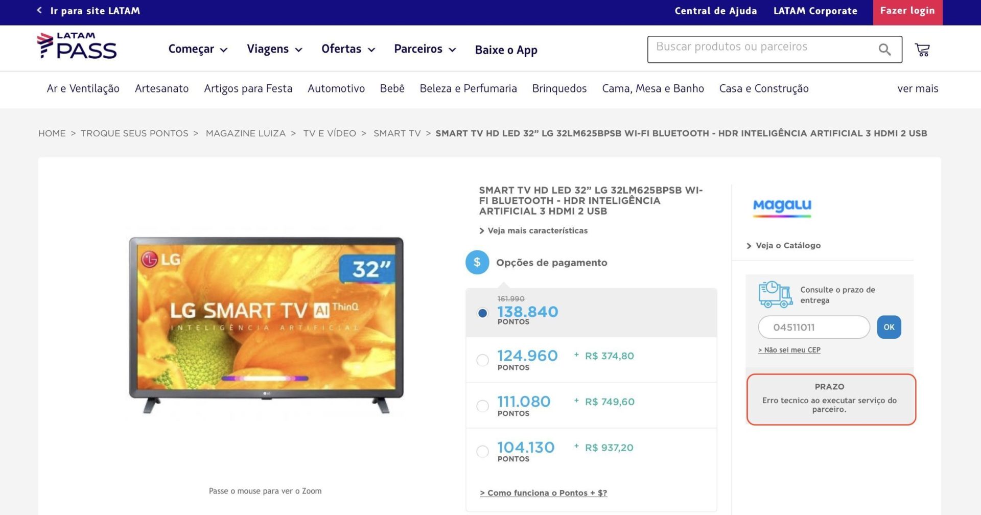Expand Veja mais características
The width and height of the screenshot is (981, 515).
coord(533,230)
